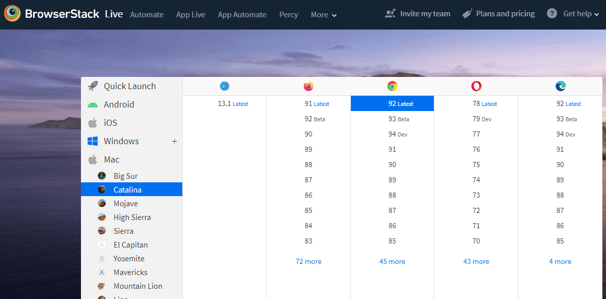Image resolution: width=606 pixels, height=299 pixels.
Task: Click the Invite my team people icon
Action: (x=391, y=14)
